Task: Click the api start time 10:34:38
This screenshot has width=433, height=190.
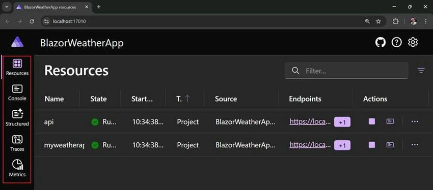Action: (148, 122)
